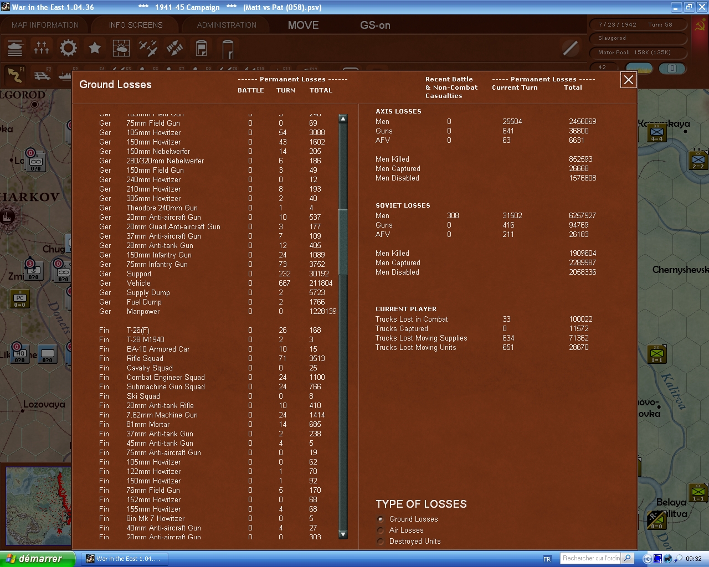
Task: Open the INFO SCREENS tab
Action: (136, 25)
